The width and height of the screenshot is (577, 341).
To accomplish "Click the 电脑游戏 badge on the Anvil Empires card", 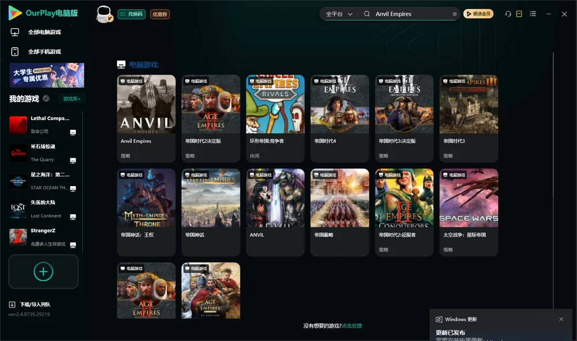I will pos(132,81).
